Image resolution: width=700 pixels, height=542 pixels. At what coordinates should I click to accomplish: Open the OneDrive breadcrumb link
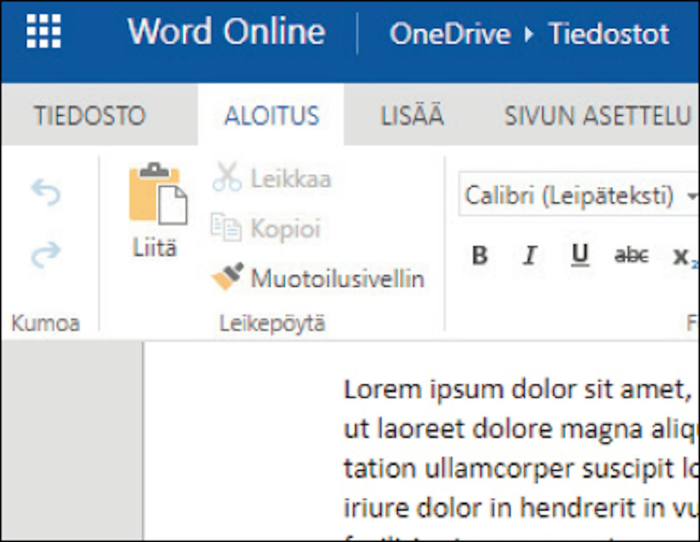pos(450,34)
